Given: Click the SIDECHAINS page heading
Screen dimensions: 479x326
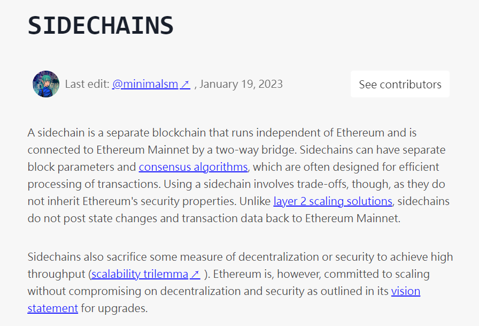Looking at the screenshot, I should point(101,25).
